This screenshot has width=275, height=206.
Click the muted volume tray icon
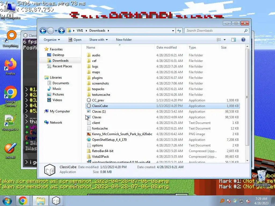pyautogui.click(x=248, y=201)
